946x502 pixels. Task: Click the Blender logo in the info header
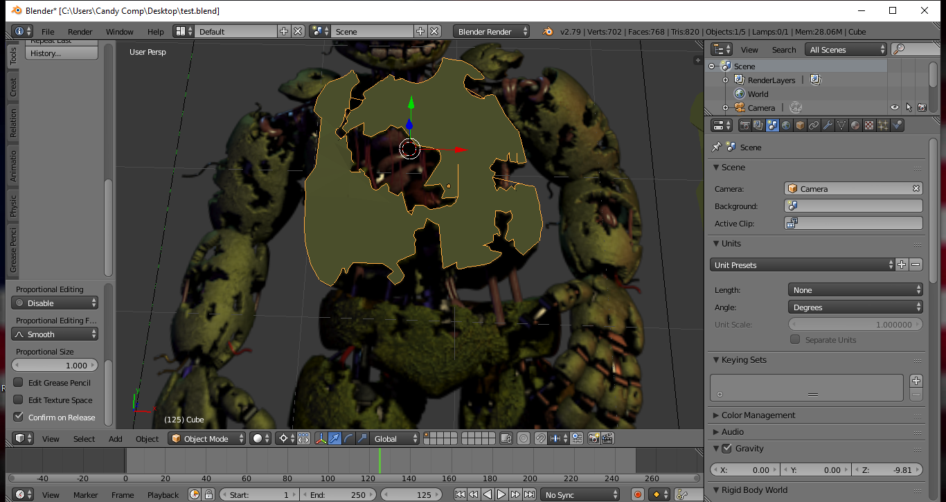click(548, 31)
